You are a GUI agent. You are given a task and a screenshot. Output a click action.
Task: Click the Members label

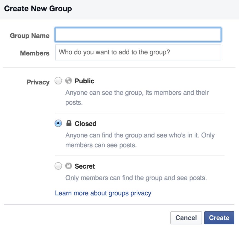coord(34,53)
